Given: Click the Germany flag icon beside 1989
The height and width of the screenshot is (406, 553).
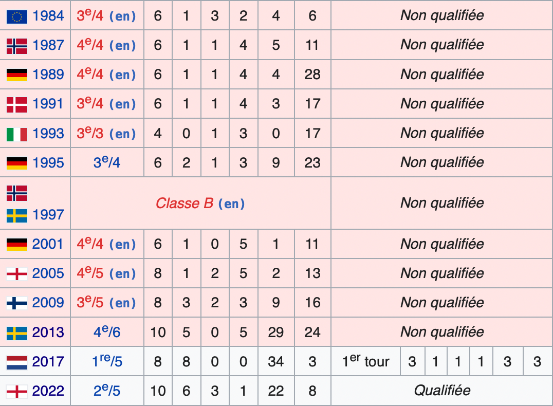Looking at the screenshot, I should [17, 75].
